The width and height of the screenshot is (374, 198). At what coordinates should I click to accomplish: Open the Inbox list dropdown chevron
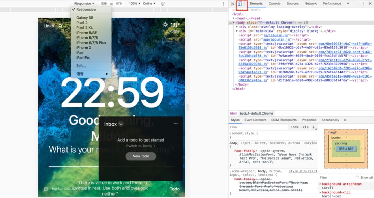pyautogui.click(x=121, y=124)
